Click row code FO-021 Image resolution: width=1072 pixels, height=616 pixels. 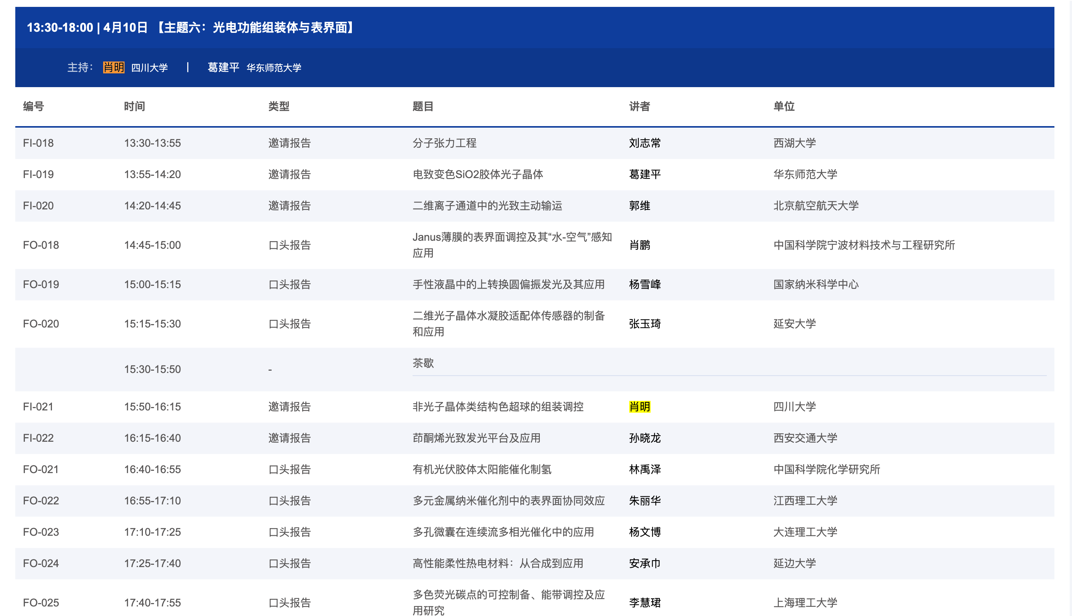40,469
